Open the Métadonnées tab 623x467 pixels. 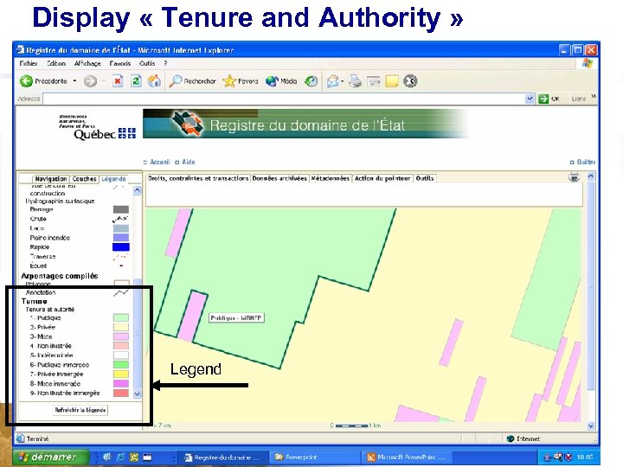tap(331, 178)
